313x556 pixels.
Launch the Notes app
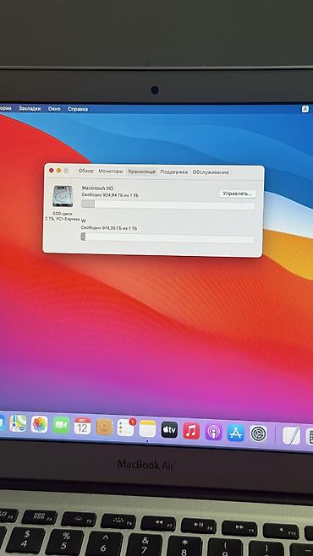(148, 428)
